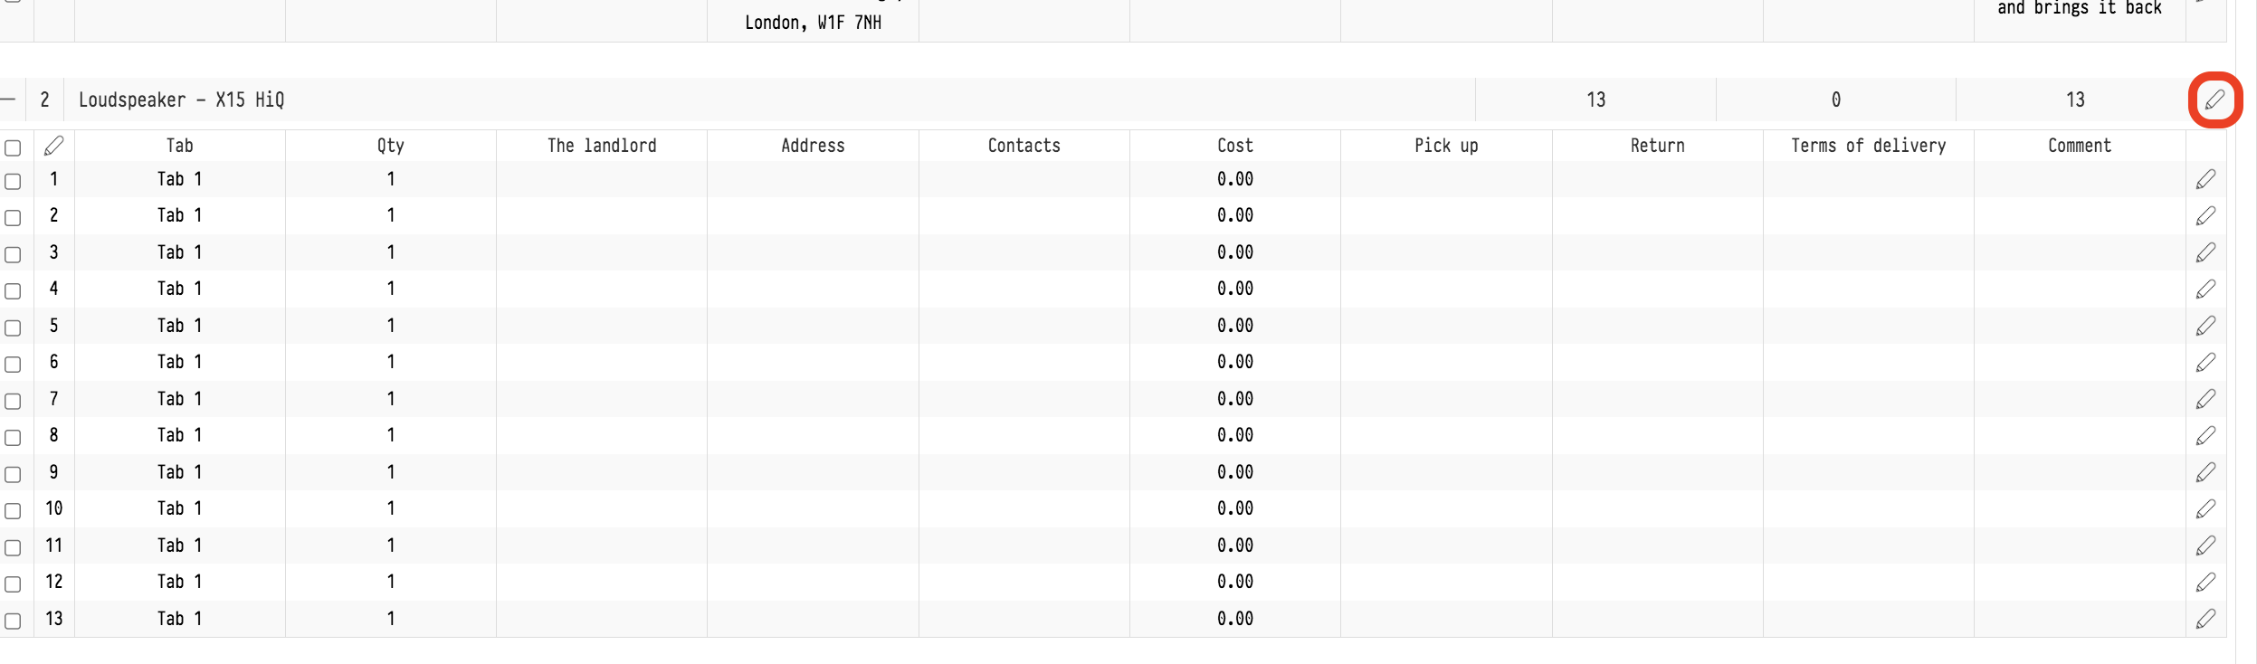Click the Qty column header

[x=390, y=146]
